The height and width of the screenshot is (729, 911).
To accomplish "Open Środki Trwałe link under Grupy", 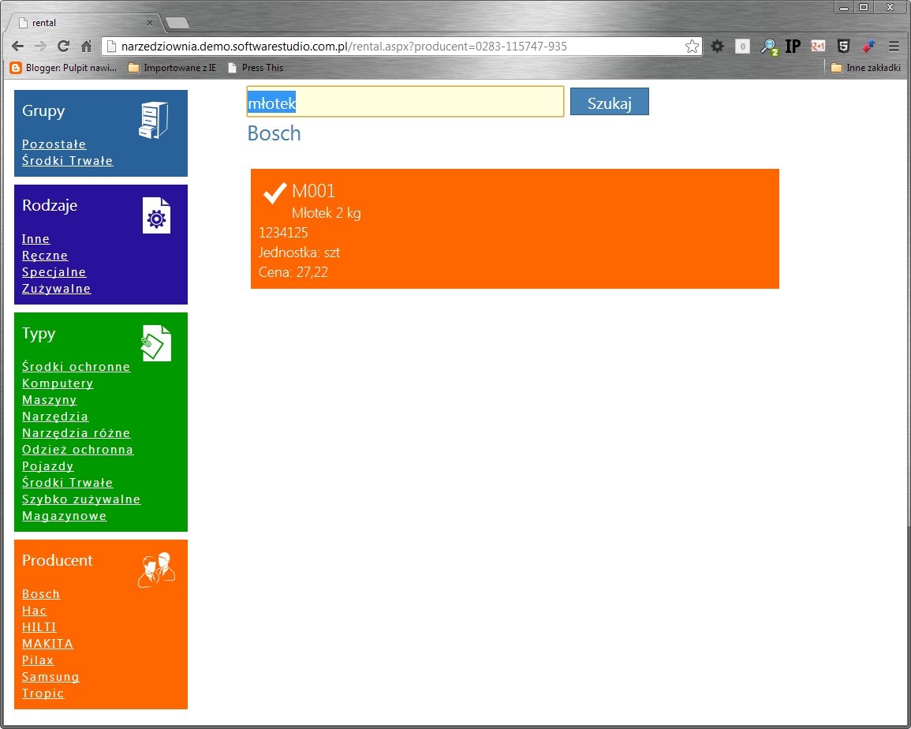I will pyautogui.click(x=67, y=161).
